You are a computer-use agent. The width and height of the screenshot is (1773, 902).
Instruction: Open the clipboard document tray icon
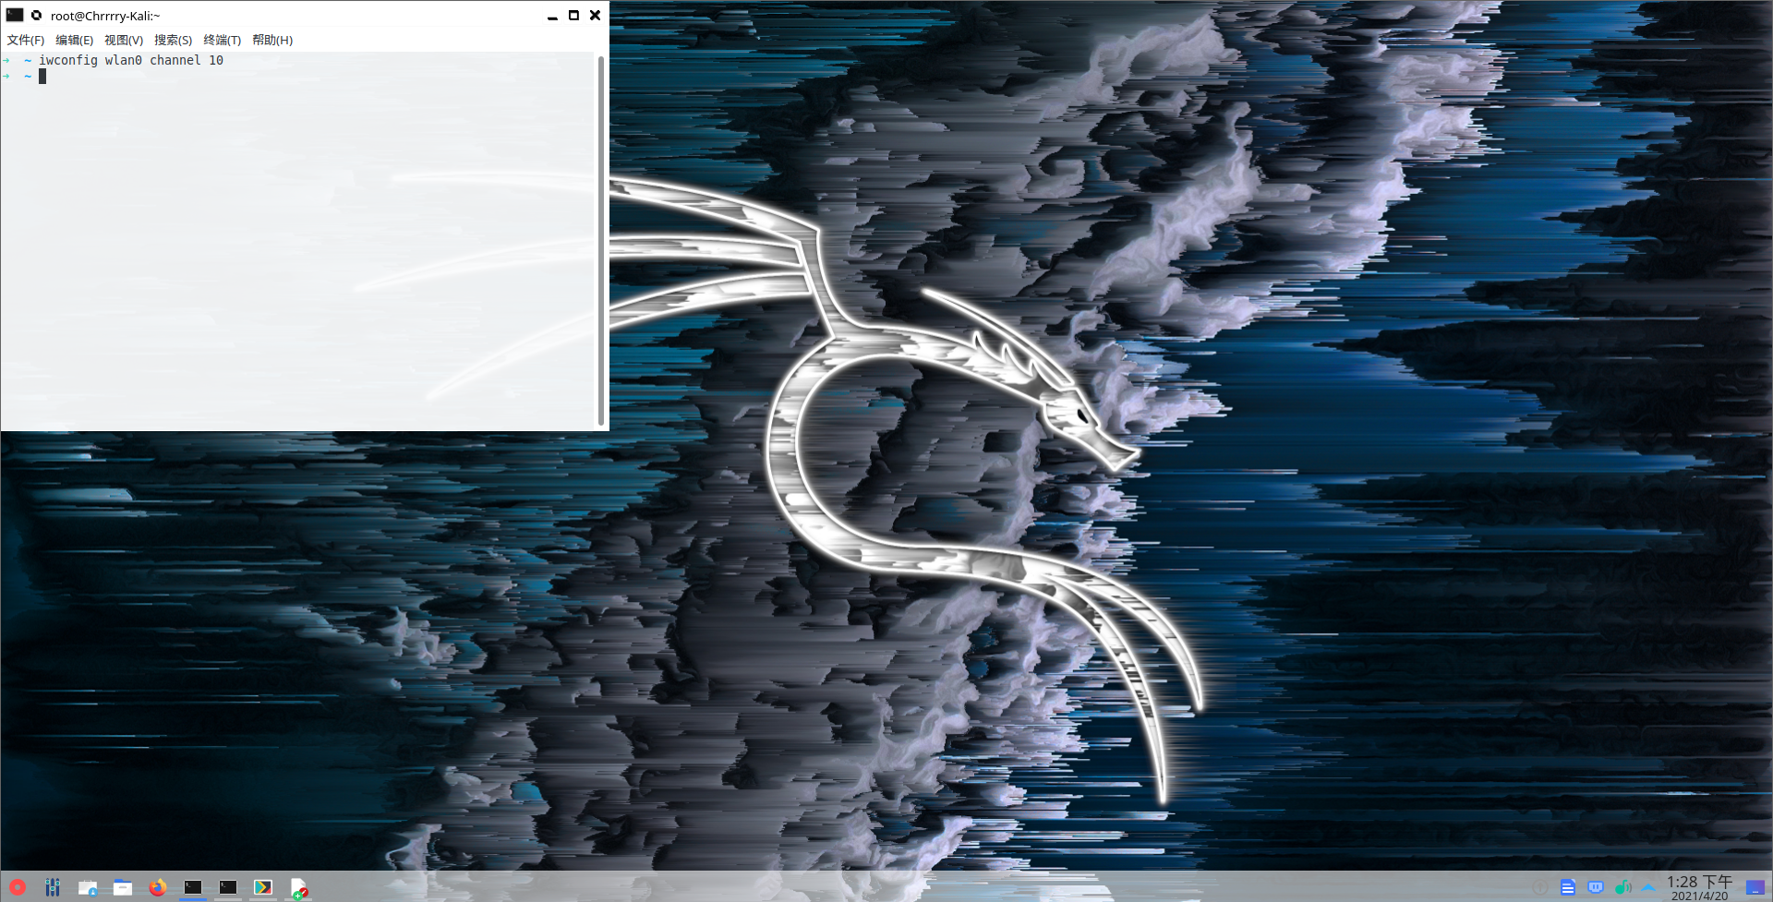point(1567,887)
